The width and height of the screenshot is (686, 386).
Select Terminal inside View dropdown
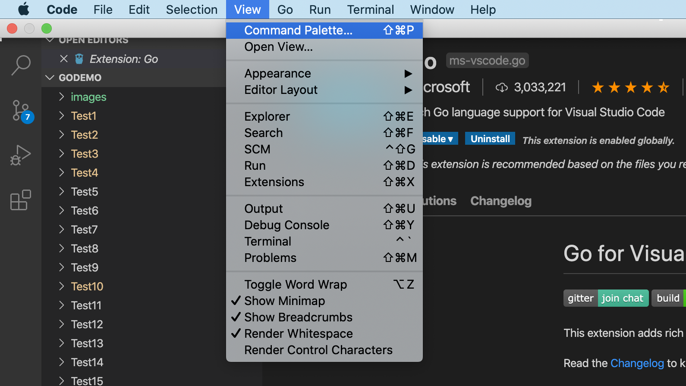324,241
